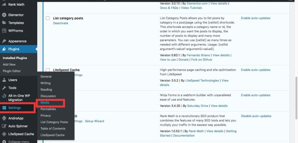Choose Writing in Settings flyout
This screenshot has height=143, width=298.
[x=45, y=83]
